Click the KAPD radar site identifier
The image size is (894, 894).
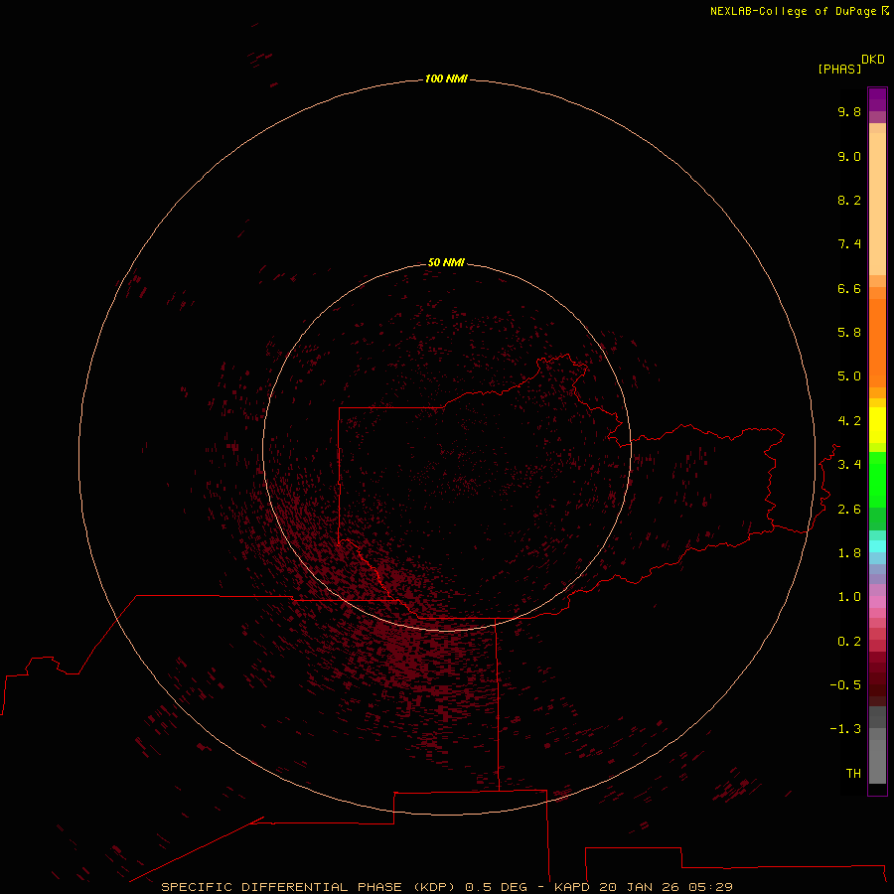[572, 887]
